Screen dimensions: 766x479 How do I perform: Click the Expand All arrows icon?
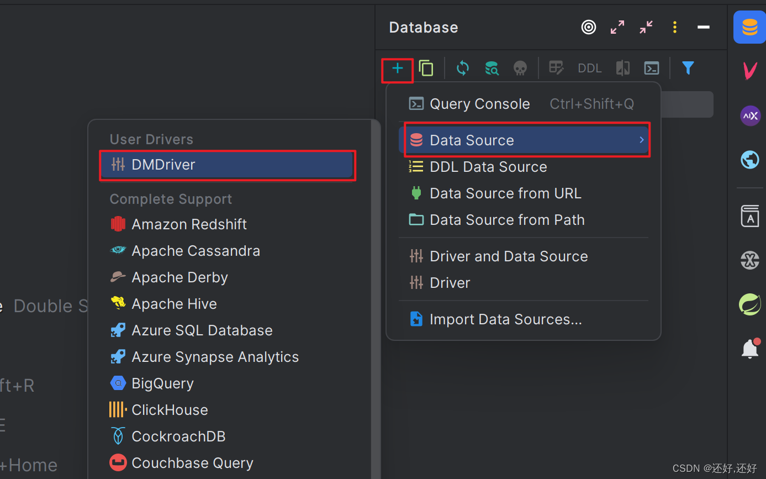[617, 27]
